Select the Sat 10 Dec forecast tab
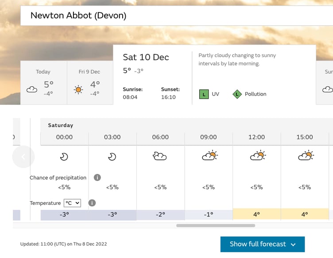 (x=214, y=75)
